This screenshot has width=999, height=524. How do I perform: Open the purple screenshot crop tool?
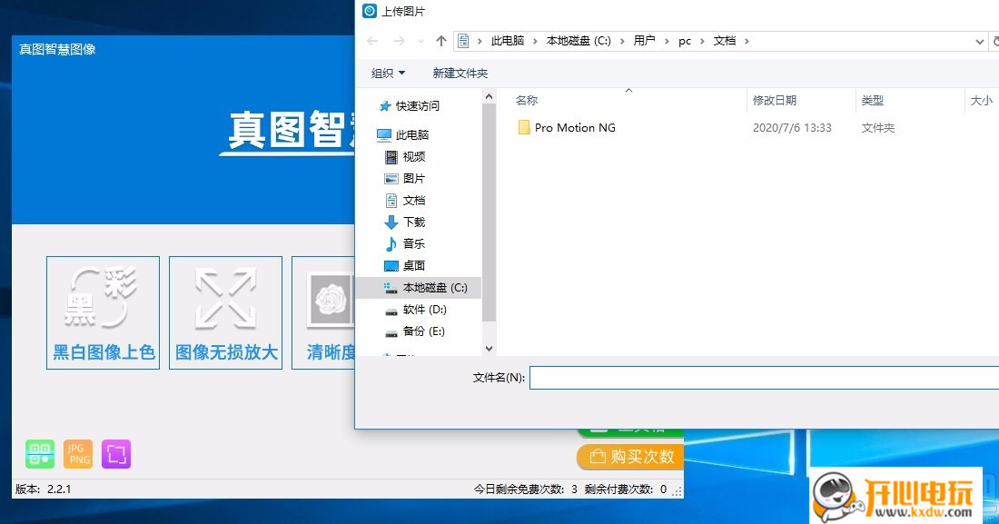point(115,453)
